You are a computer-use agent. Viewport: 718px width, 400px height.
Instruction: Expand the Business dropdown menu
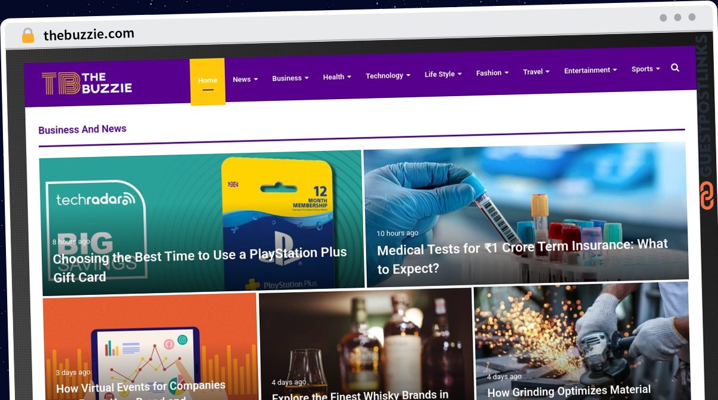click(x=290, y=78)
